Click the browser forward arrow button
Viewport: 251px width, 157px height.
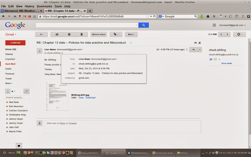click(9, 16)
